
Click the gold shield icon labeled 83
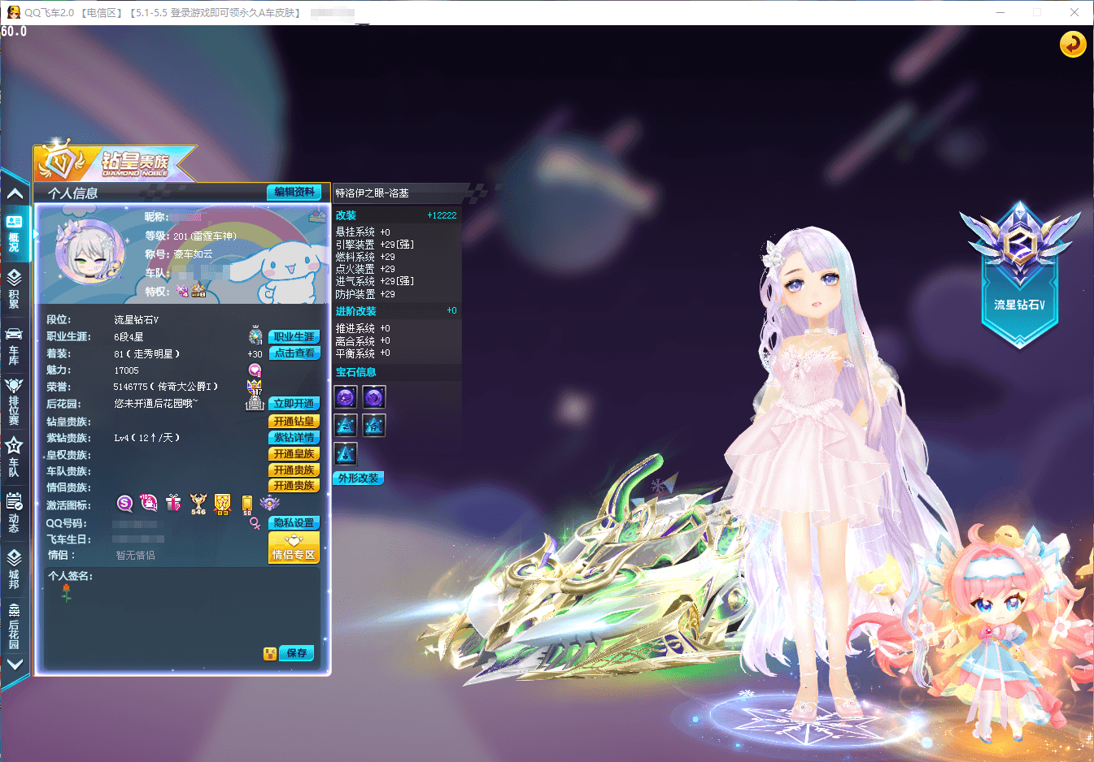[x=223, y=504]
